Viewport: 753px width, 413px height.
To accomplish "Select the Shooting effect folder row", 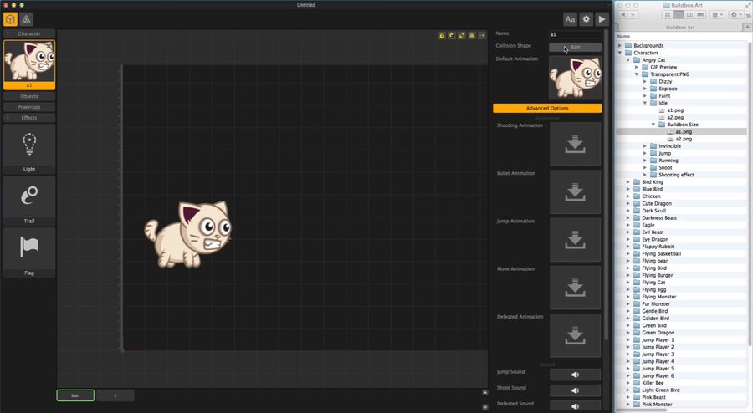I will (682, 175).
